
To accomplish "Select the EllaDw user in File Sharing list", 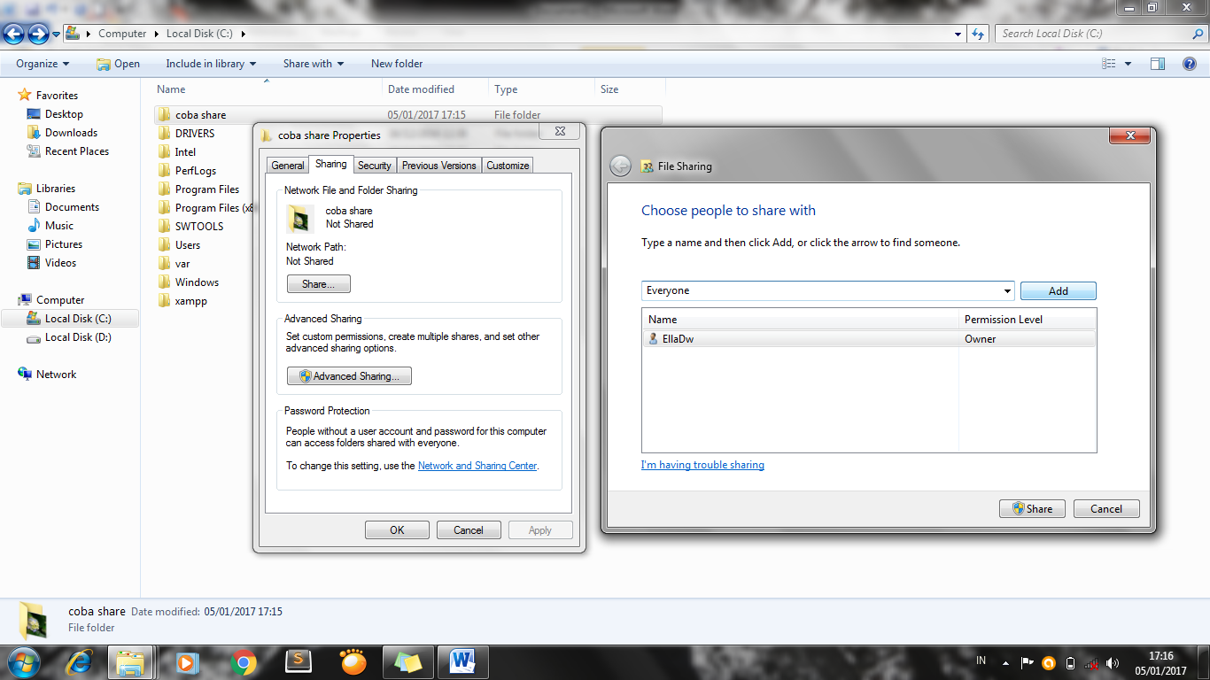I will [868, 339].
